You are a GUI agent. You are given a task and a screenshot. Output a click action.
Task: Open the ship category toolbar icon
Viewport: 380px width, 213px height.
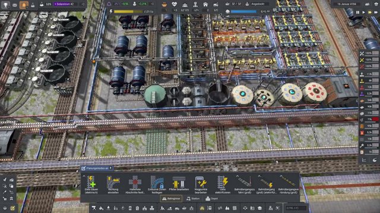pos(184,208)
